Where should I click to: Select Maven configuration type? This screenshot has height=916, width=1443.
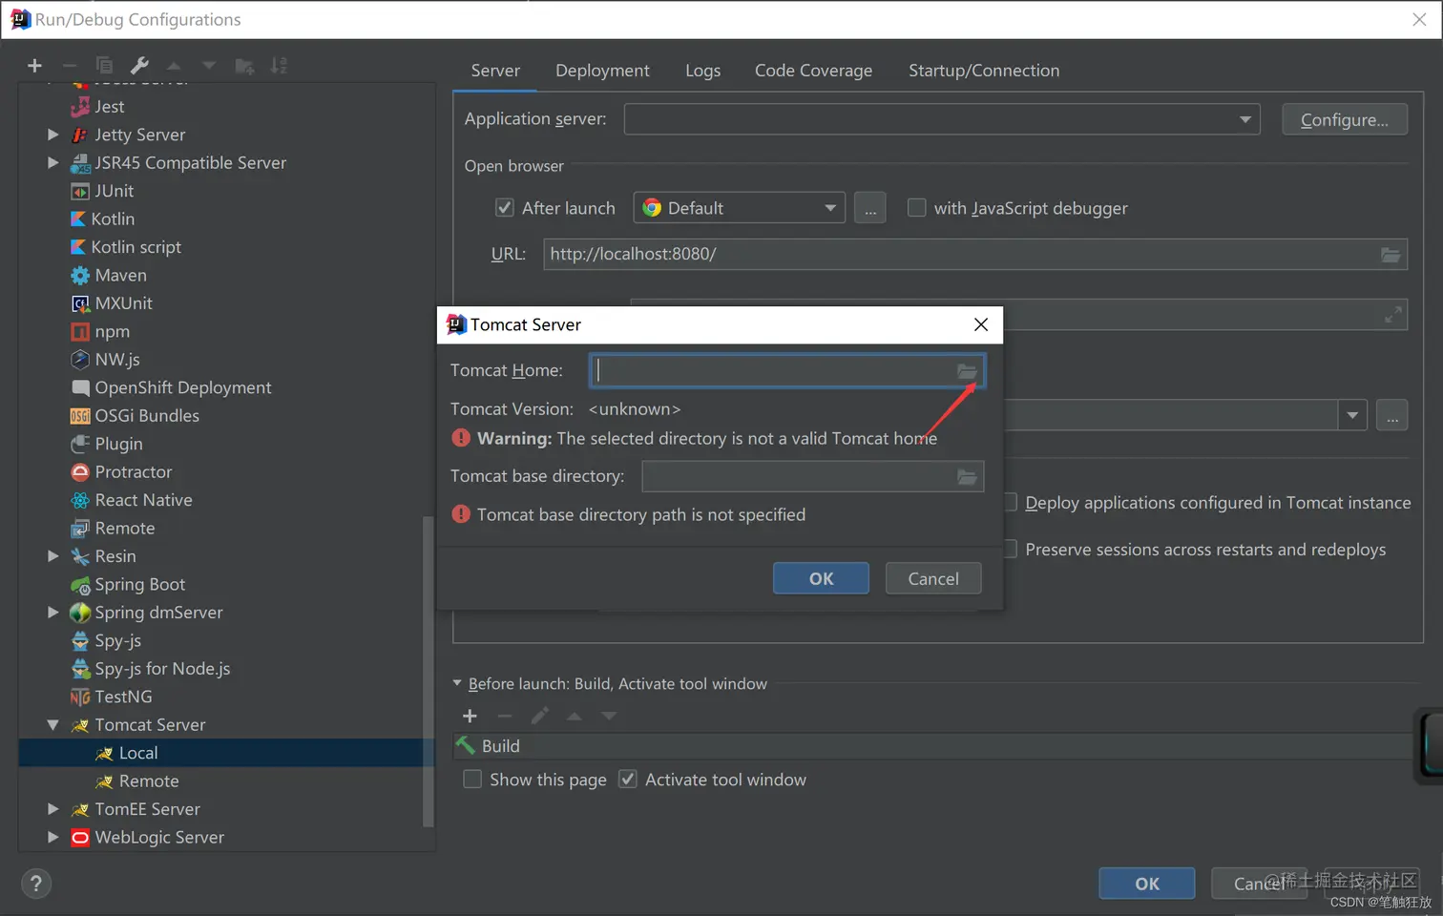(108, 275)
